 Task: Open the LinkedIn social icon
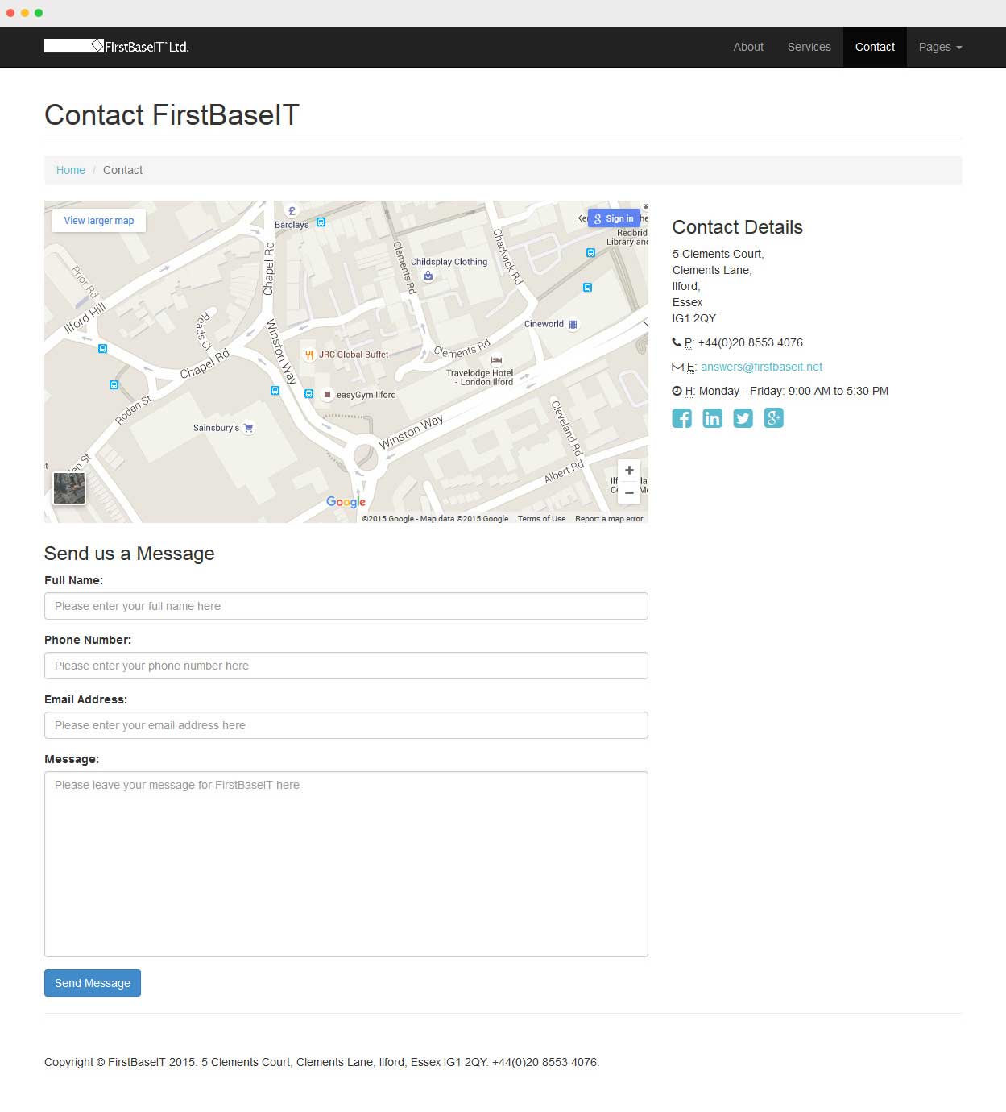[712, 418]
